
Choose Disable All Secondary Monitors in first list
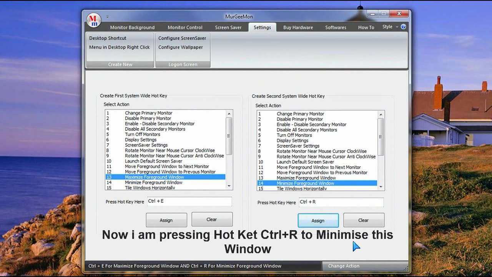click(x=165, y=129)
